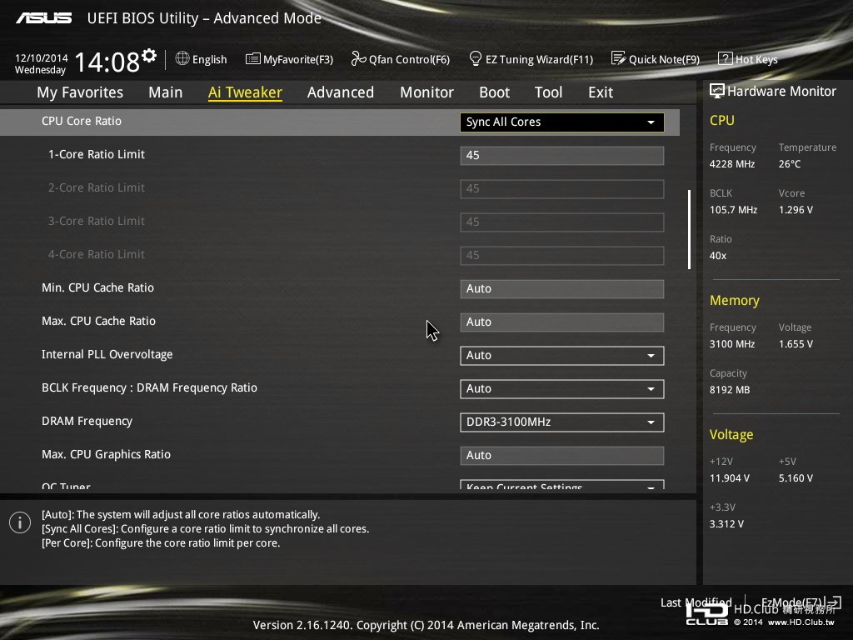This screenshot has height=640, width=853.
Task: Click the 3-Core Ratio Limit field
Action: [562, 222]
